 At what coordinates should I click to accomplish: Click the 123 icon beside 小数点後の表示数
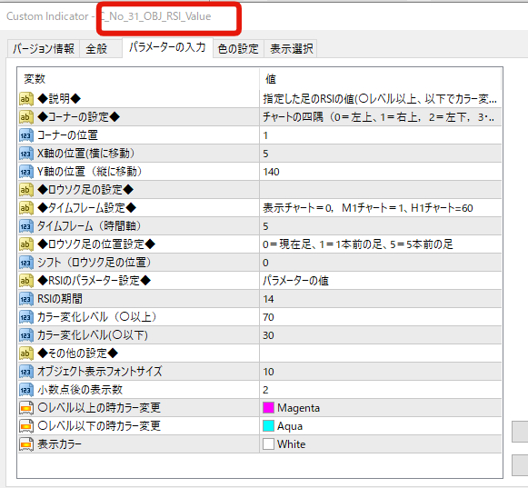(x=26, y=390)
